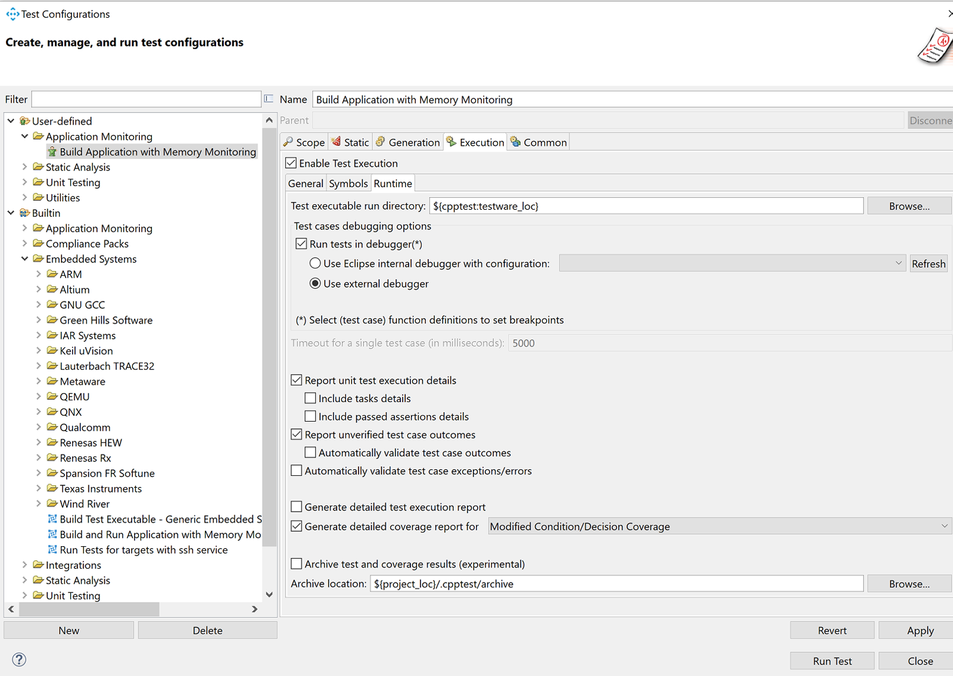
Task: Click the Build Test Executable config icon
Action: [x=52, y=519]
